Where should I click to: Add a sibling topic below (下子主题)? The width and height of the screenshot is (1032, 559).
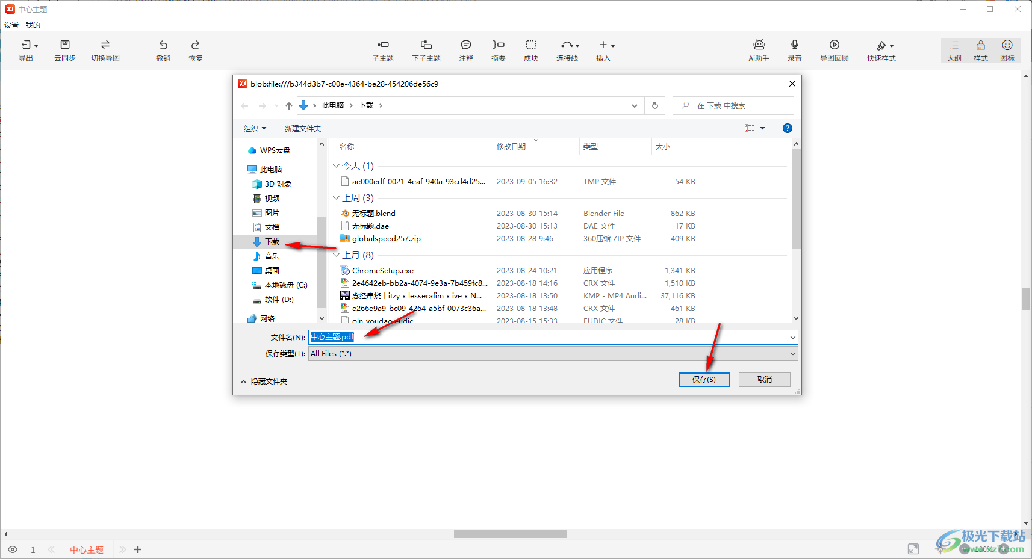click(426, 51)
